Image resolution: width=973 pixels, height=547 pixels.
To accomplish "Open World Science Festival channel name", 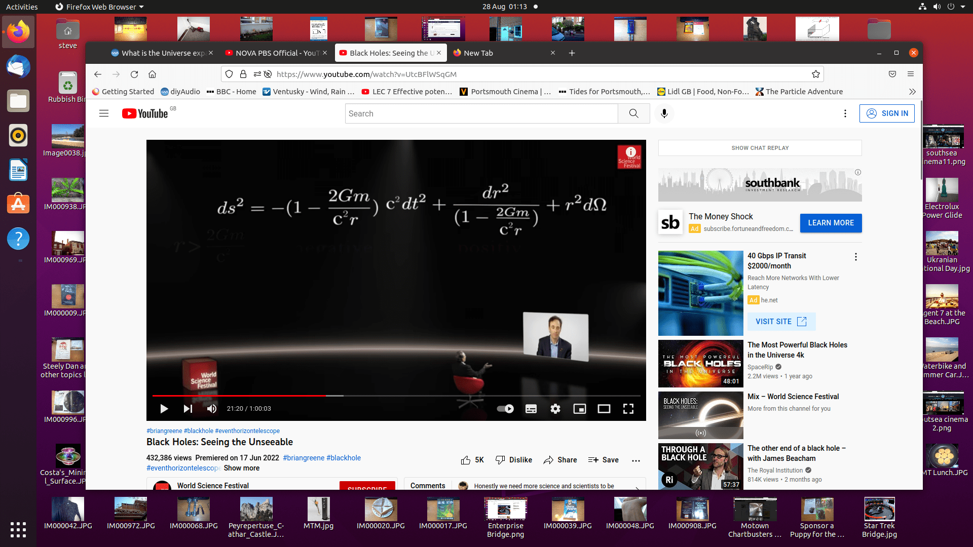I will 213,486.
